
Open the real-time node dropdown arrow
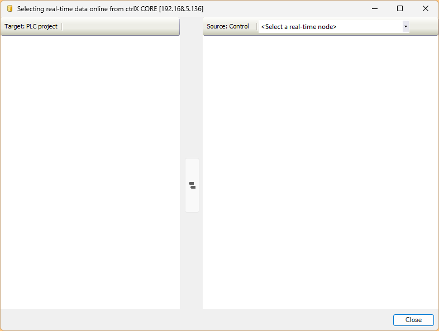tap(405, 27)
